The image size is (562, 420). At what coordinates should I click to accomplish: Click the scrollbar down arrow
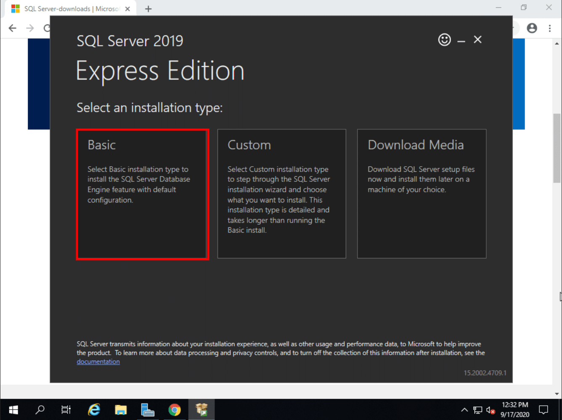[x=557, y=394]
